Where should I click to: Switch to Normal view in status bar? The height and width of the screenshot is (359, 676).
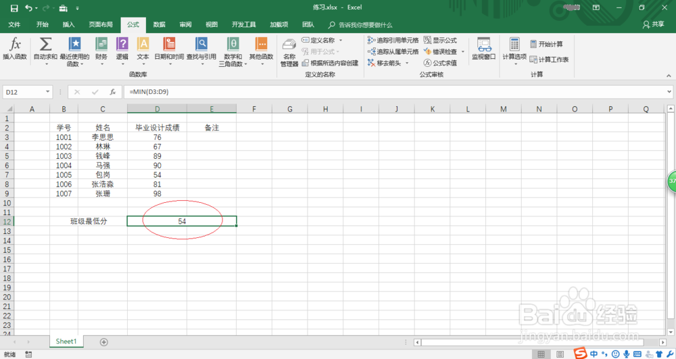541,354
